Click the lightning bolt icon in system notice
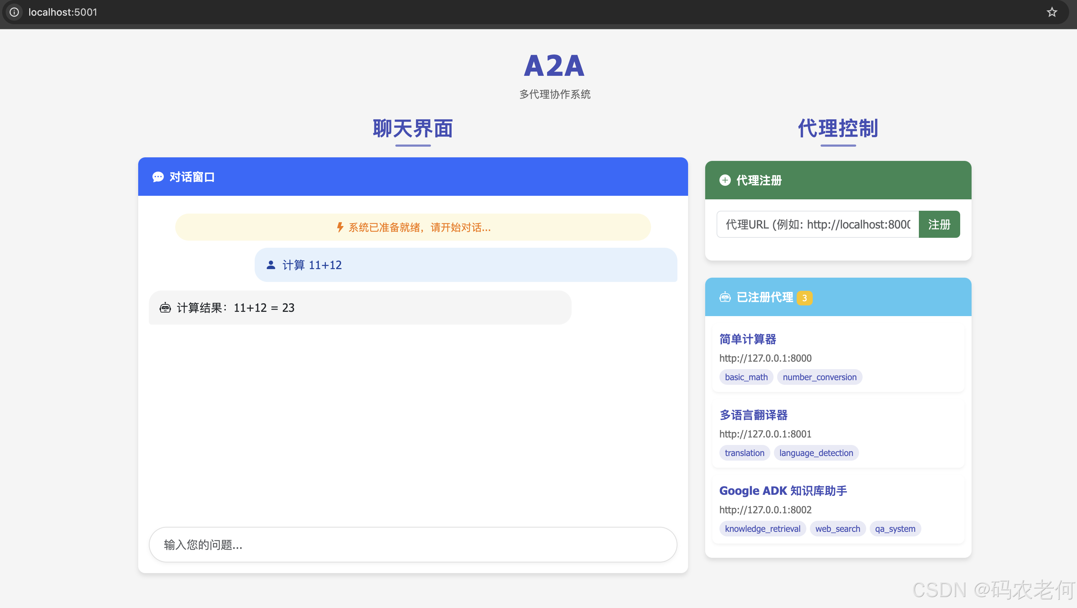Viewport: 1077px width, 608px height. pos(340,227)
